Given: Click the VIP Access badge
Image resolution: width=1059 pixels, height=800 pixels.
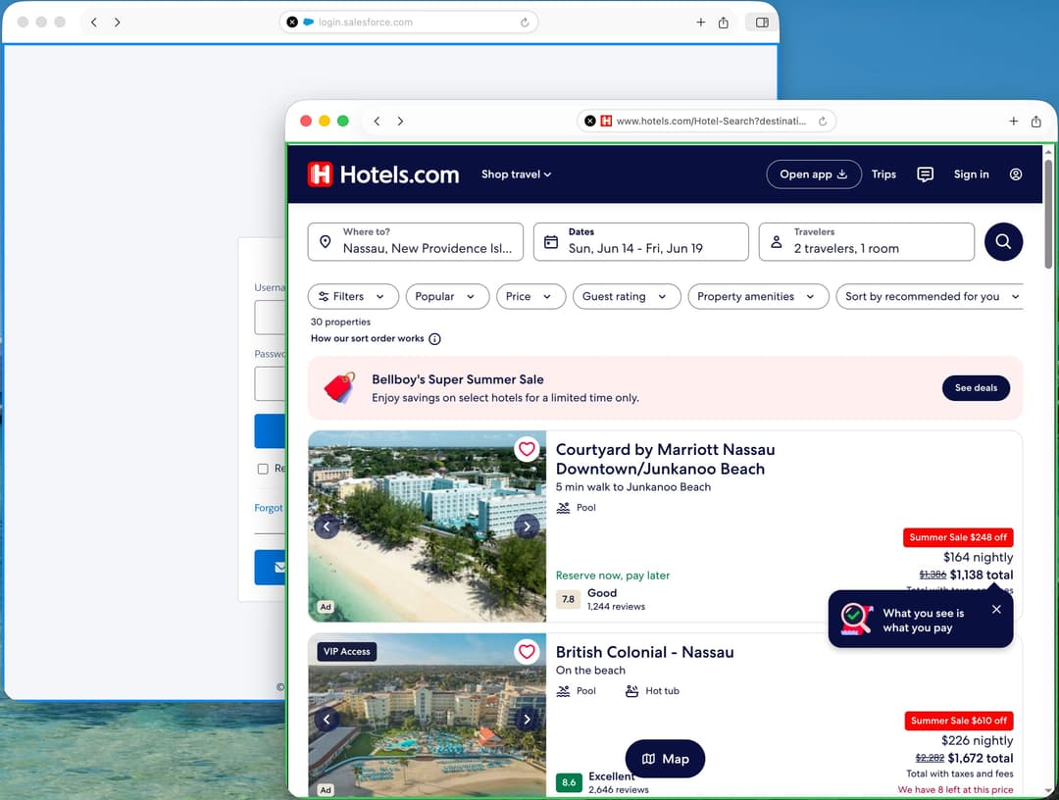Looking at the screenshot, I should pos(346,652).
